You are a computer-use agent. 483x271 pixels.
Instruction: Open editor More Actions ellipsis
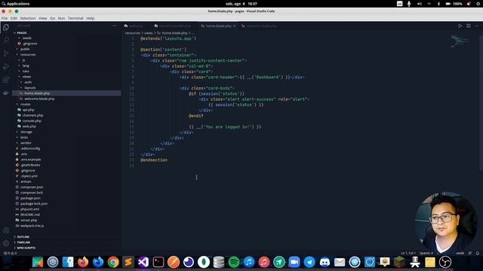[476, 26]
